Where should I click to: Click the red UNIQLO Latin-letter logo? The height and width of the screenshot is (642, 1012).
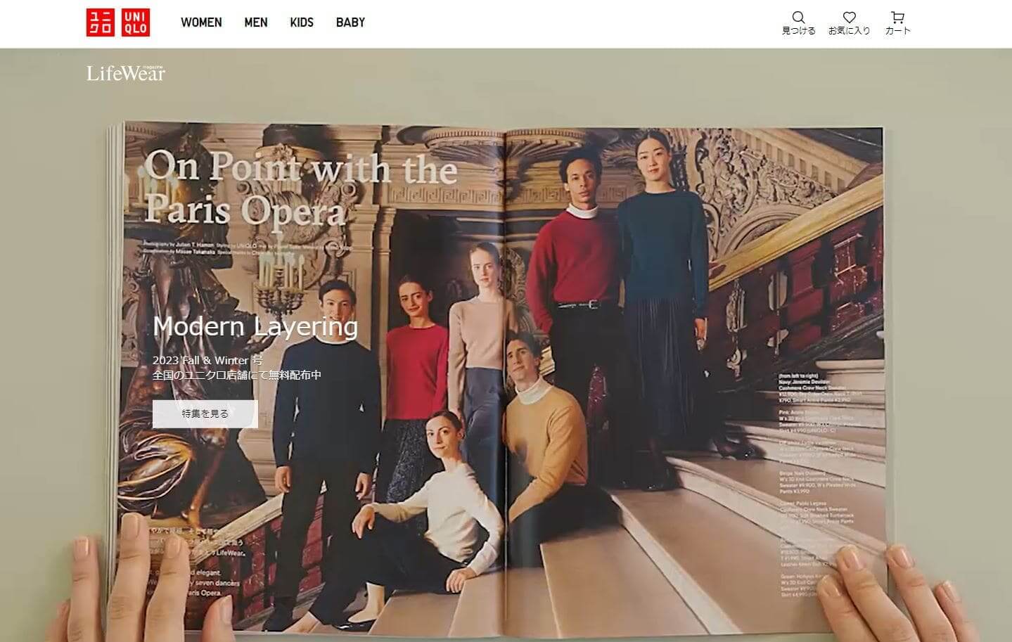coord(135,23)
